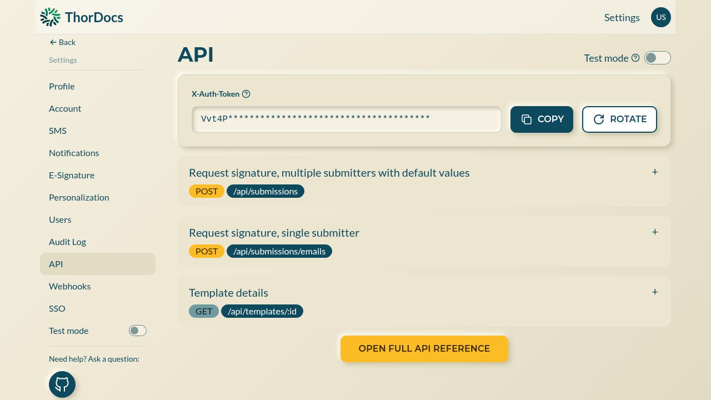Open the US user avatar menu
Screen dimensions: 711x400
point(661,17)
